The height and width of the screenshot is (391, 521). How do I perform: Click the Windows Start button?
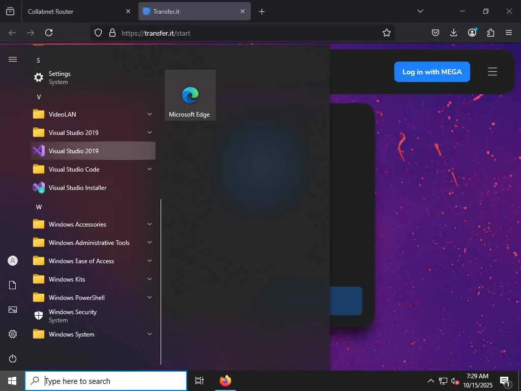click(x=12, y=381)
